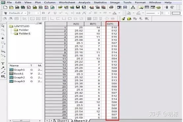
Task: Select Folder in project tree
Action: point(24,30)
